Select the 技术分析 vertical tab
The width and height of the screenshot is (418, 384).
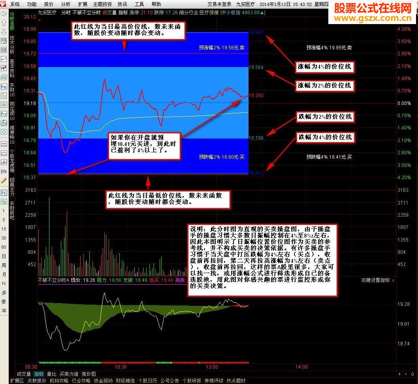point(12,45)
